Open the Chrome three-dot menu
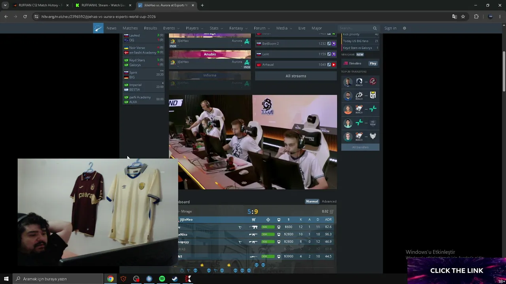 pyautogui.click(x=500, y=17)
